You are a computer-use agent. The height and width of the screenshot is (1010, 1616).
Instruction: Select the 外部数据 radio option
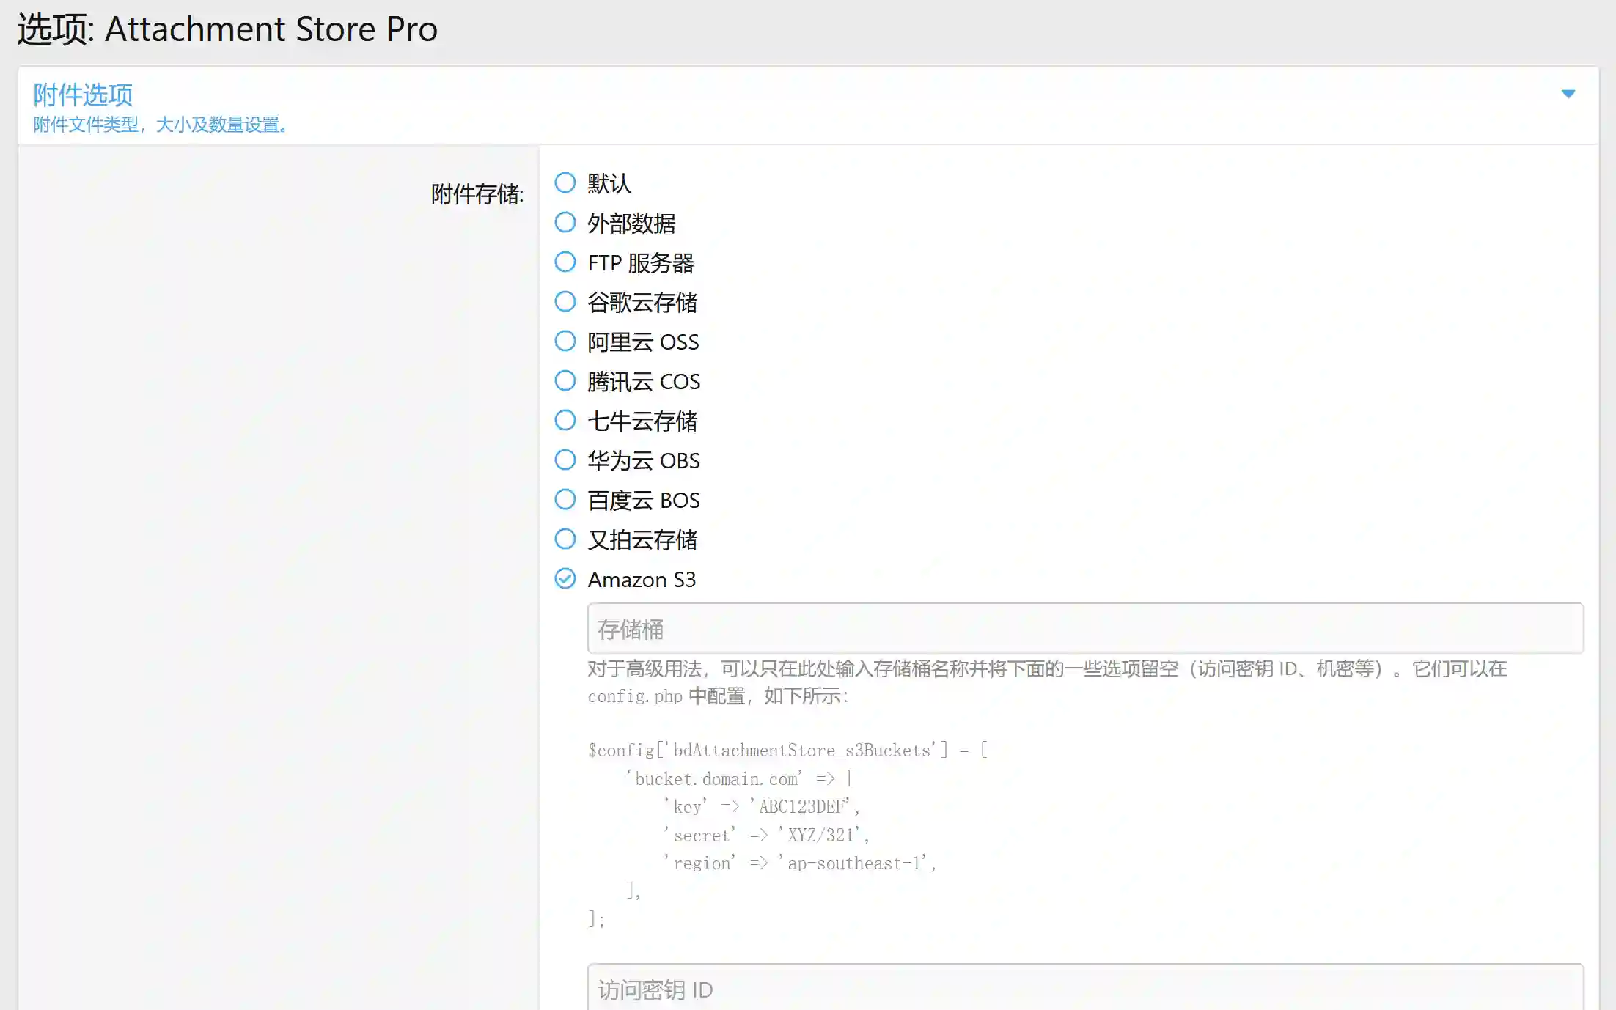(x=565, y=222)
